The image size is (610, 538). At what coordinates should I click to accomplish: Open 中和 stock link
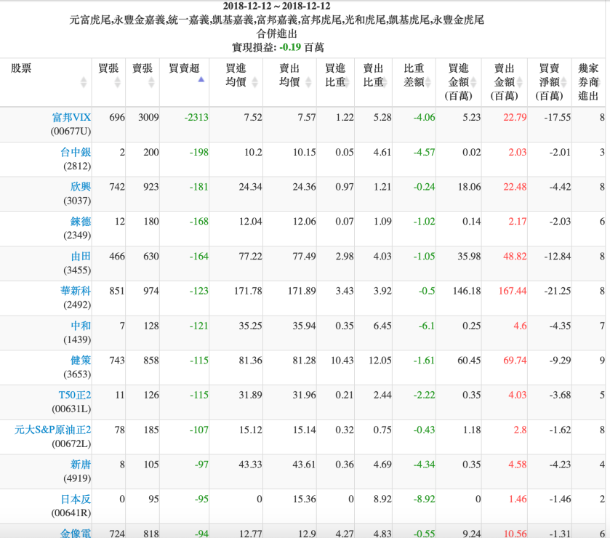point(81,325)
